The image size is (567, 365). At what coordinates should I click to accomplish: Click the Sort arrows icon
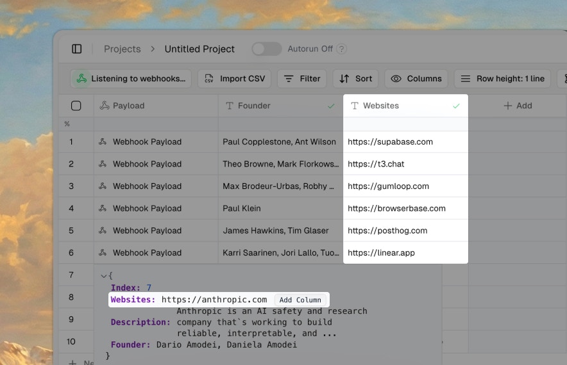344,79
